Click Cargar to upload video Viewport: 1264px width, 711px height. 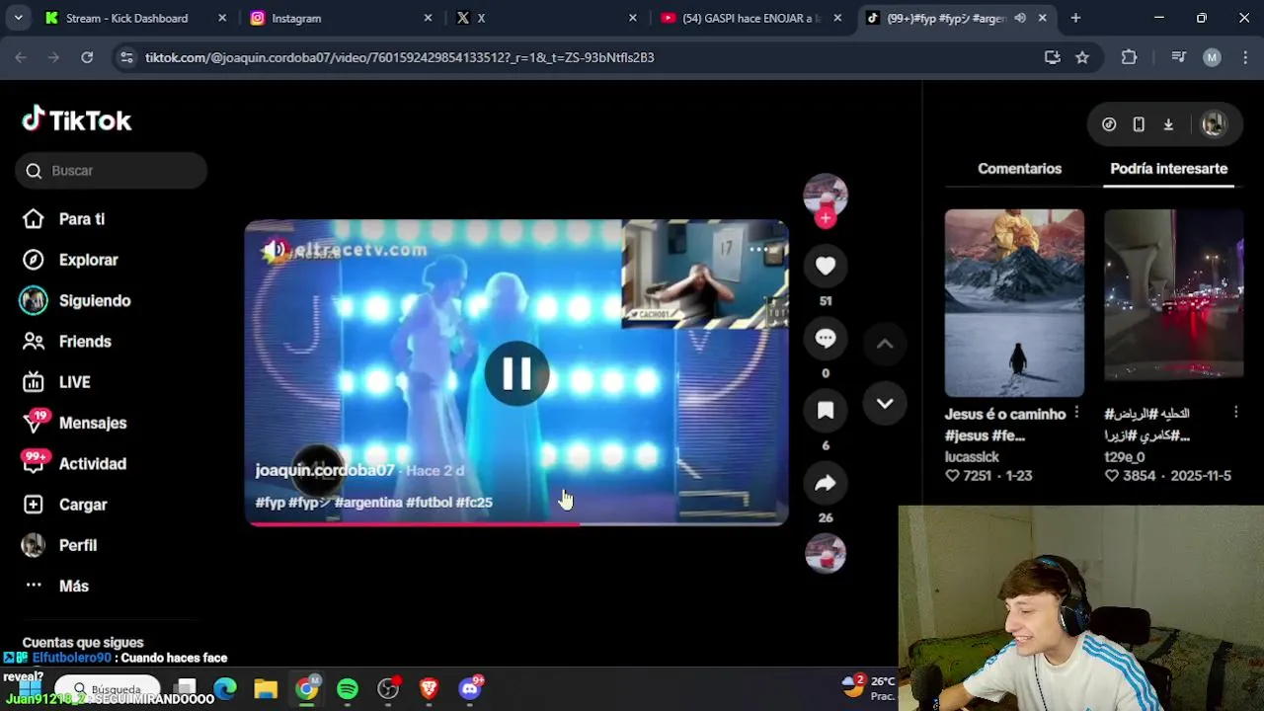point(65,505)
